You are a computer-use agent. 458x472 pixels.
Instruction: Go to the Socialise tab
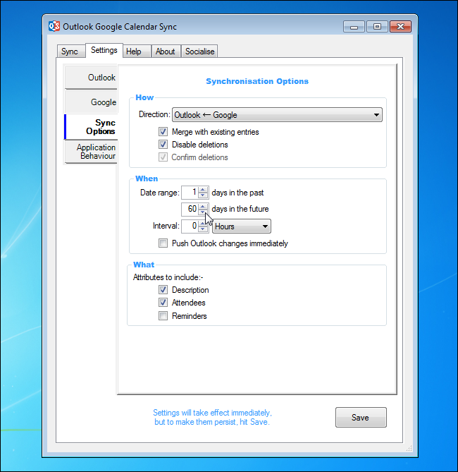(x=199, y=52)
